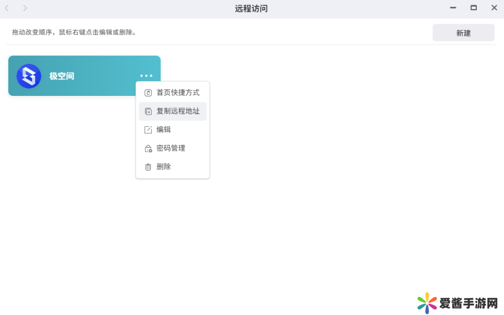Toggle the three-dot menu on 极空间 card
The width and height of the screenshot is (504, 315).
[x=146, y=76]
